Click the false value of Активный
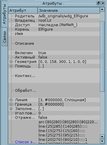This screenshot has width=107, height=145. pyautogui.click(x=43, y=57)
